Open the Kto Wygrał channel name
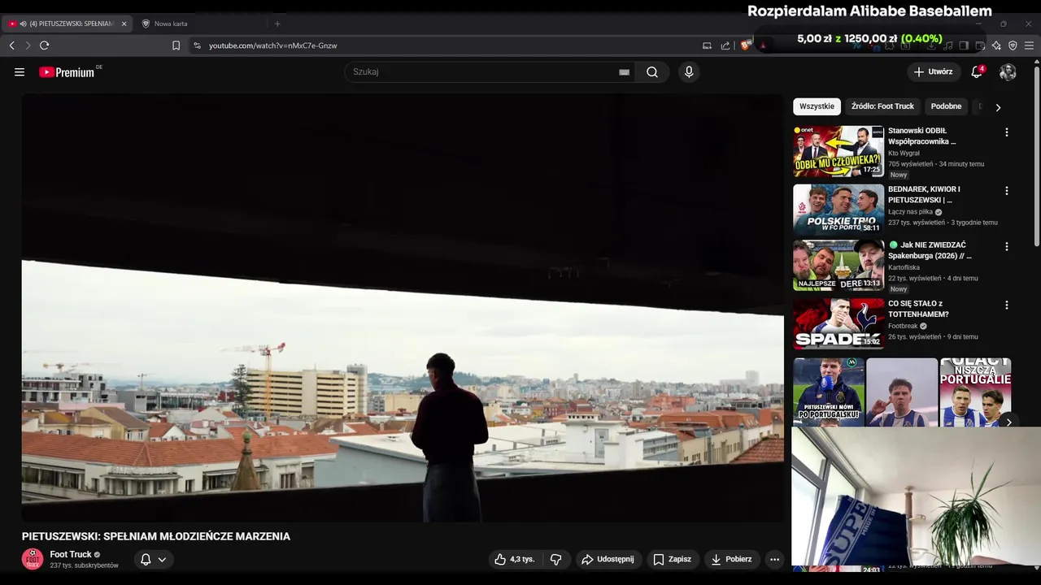 coord(904,153)
